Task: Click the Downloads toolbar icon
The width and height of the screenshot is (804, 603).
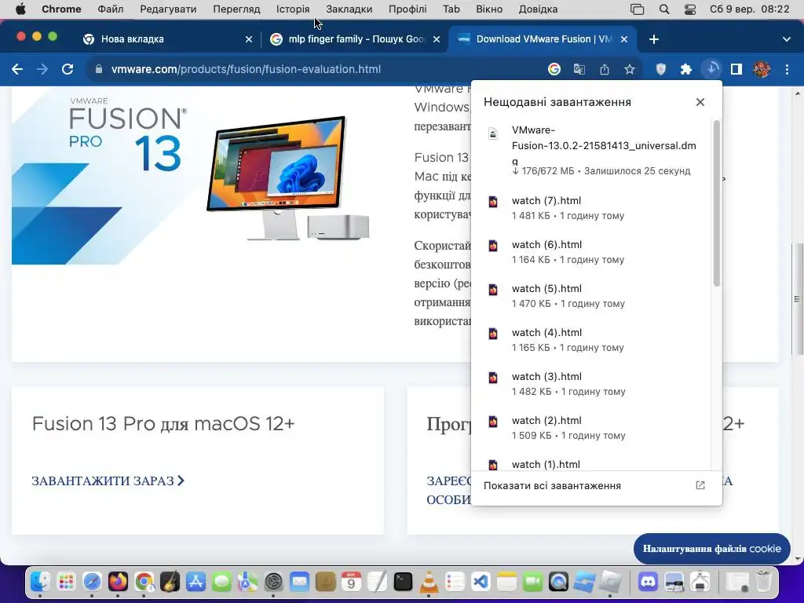Action: click(x=711, y=69)
